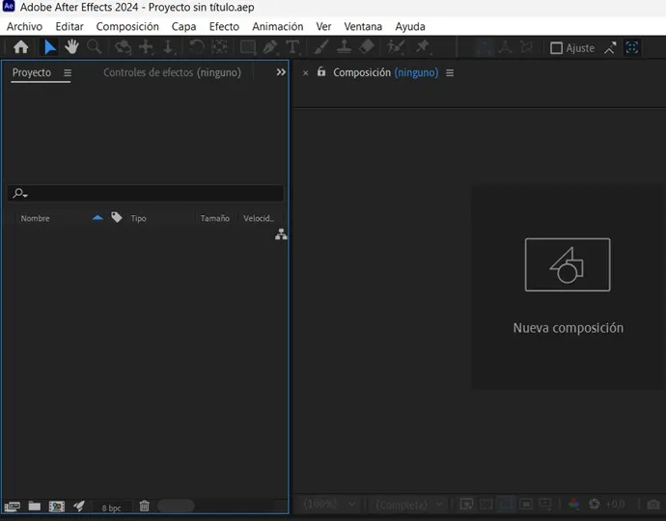Select the Selection arrow tool

49,47
